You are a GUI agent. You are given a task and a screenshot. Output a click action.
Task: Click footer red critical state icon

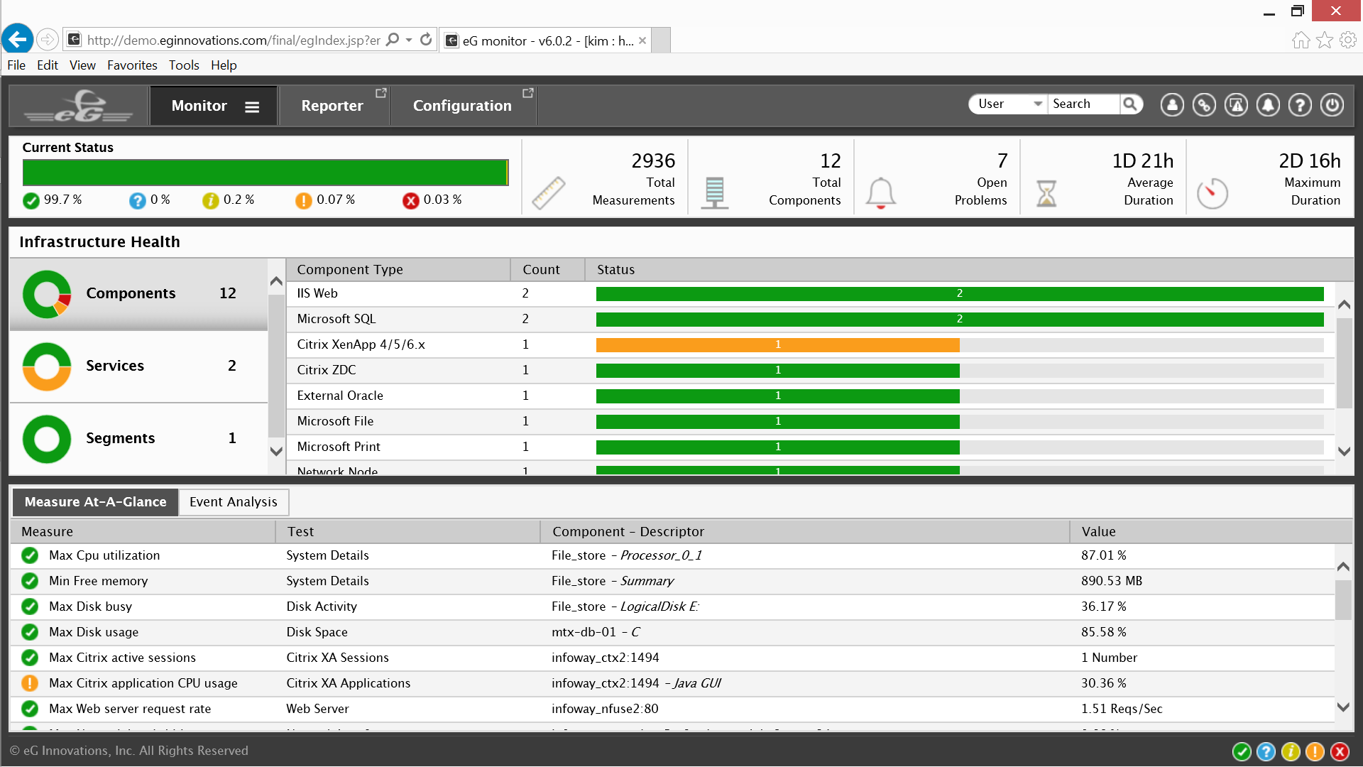tap(1340, 751)
